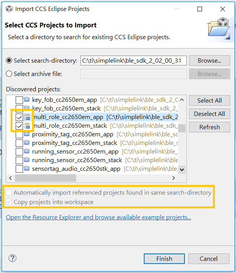Viewport: 236px width, 273px height.
Task: Select the running_sensor_cc2650em_stack project entry
Action: pos(77,160)
